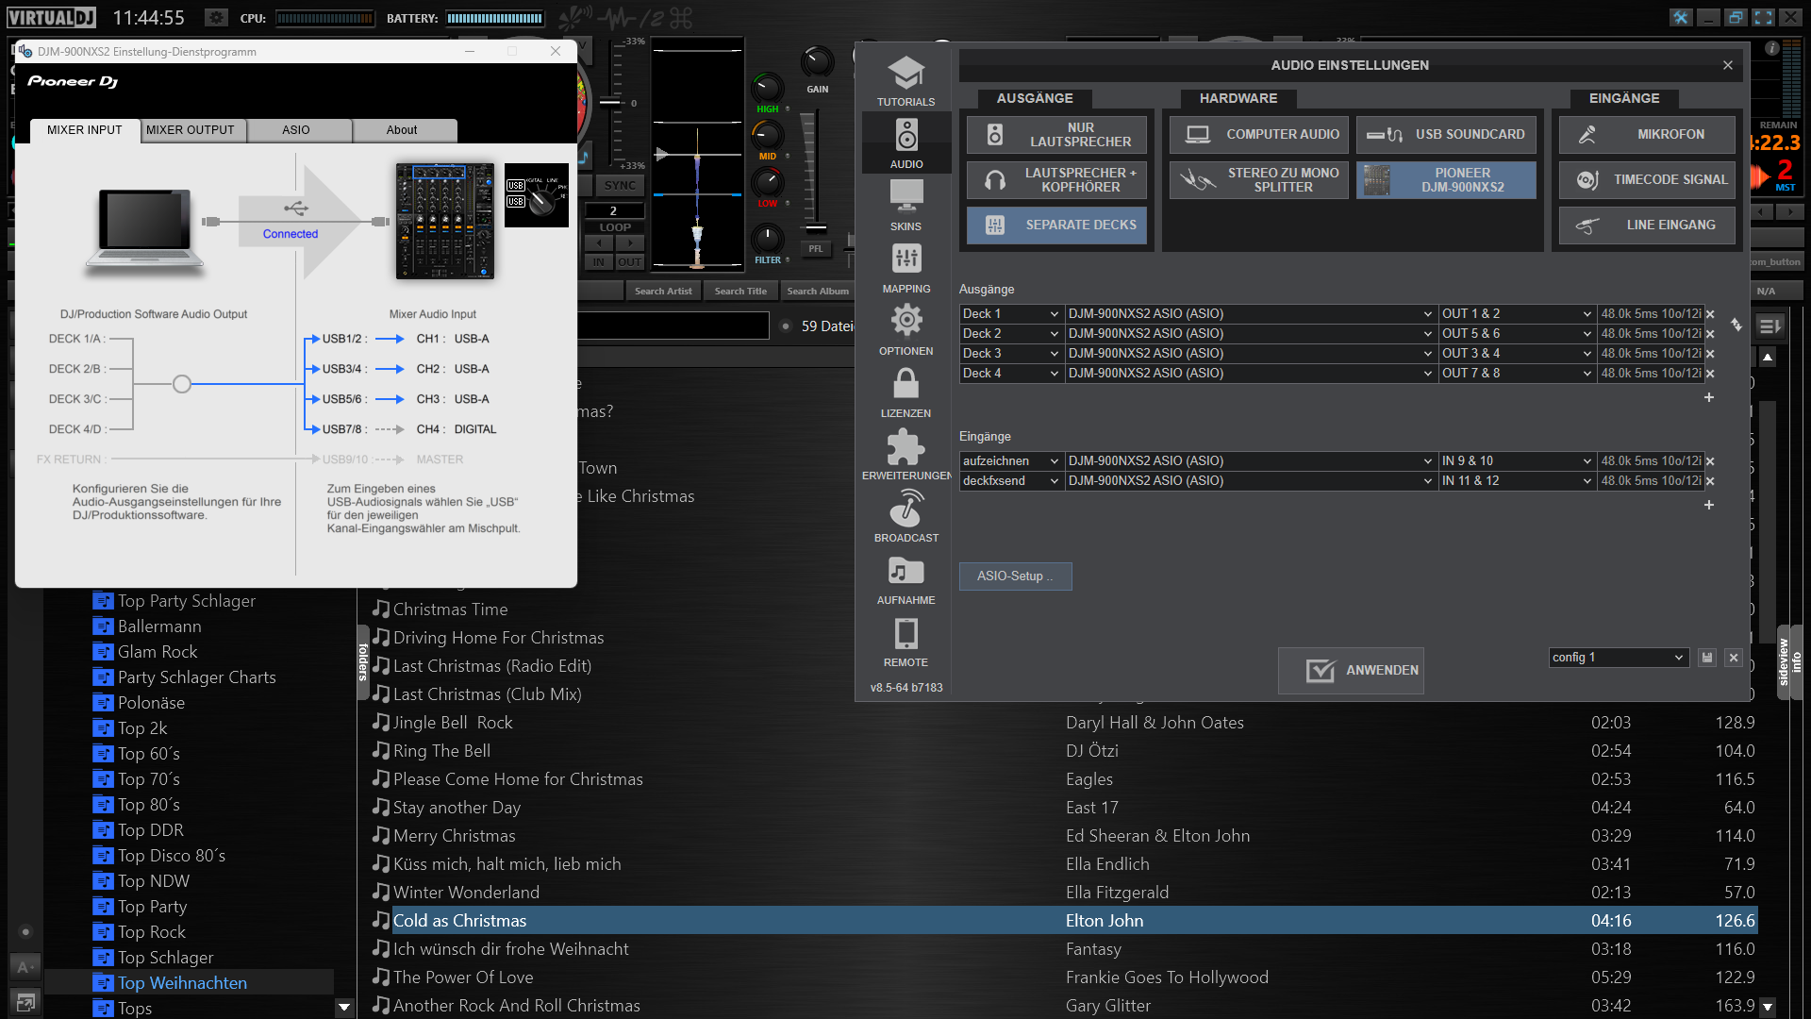1811x1019 pixels.
Task: Select the Separate Decks output option
Action: (1056, 226)
